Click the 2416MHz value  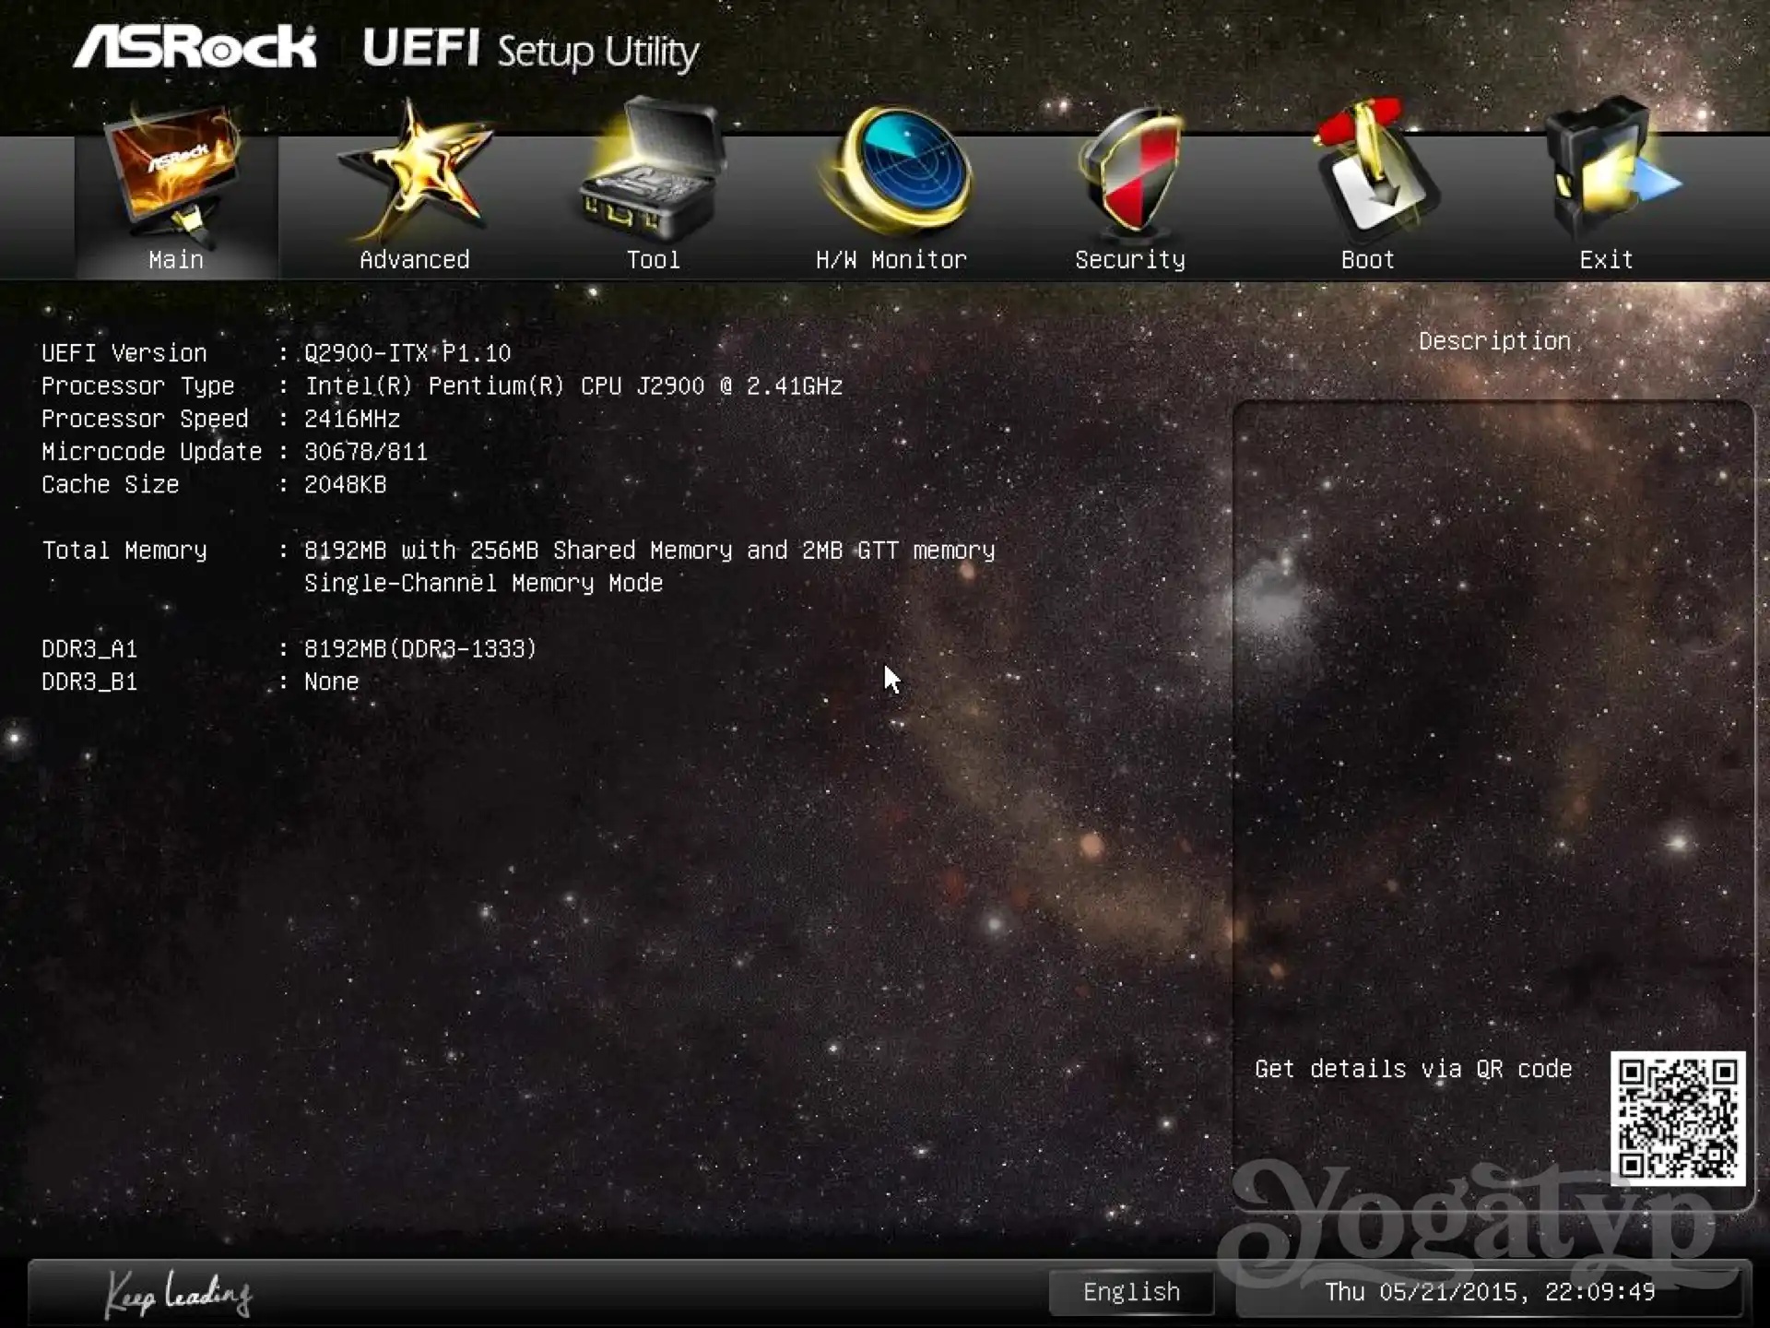pyautogui.click(x=352, y=419)
